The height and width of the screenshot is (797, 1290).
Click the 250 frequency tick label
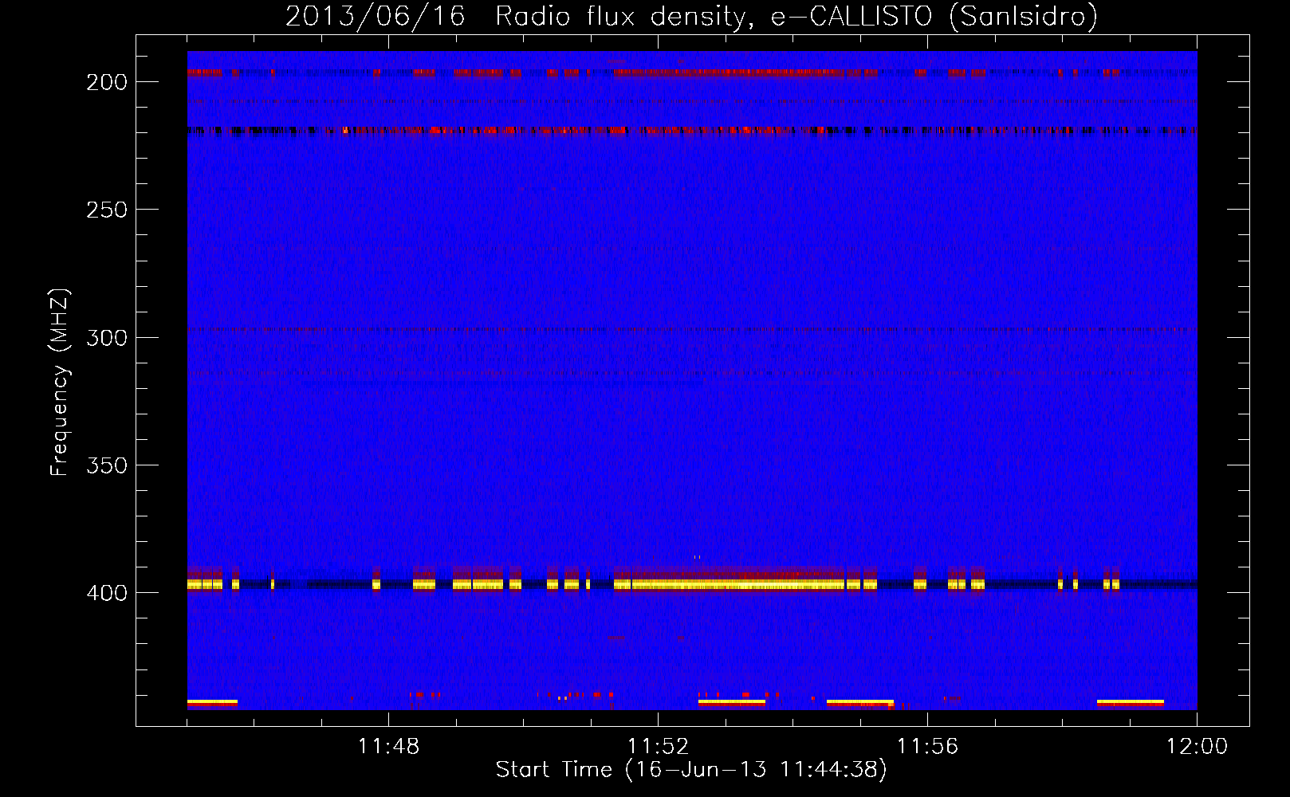(x=107, y=210)
